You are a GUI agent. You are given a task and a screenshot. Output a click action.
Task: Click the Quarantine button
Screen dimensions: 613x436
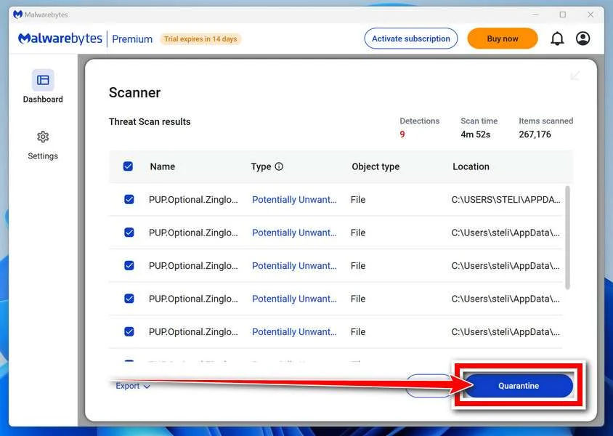pyautogui.click(x=519, y=386)
